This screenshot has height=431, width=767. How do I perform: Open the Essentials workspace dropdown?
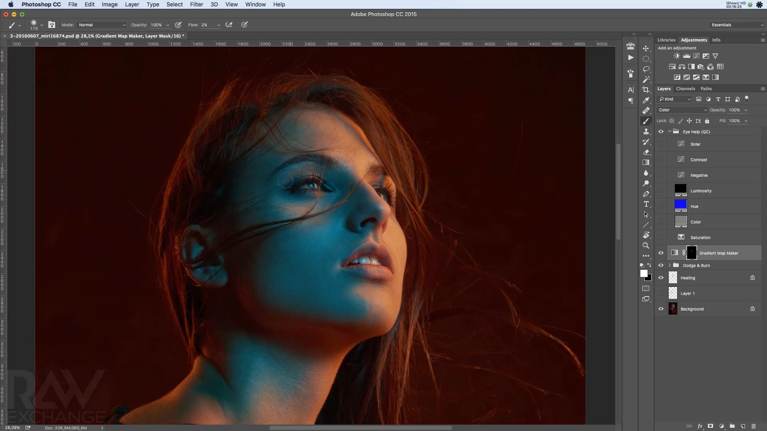[x=737, y=25]
